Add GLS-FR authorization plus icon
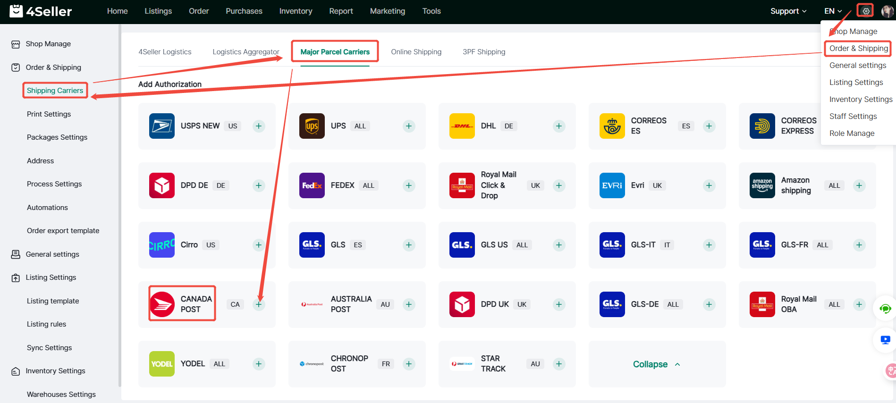This screenshot has width=896, height=403. (x=859, y=245)
